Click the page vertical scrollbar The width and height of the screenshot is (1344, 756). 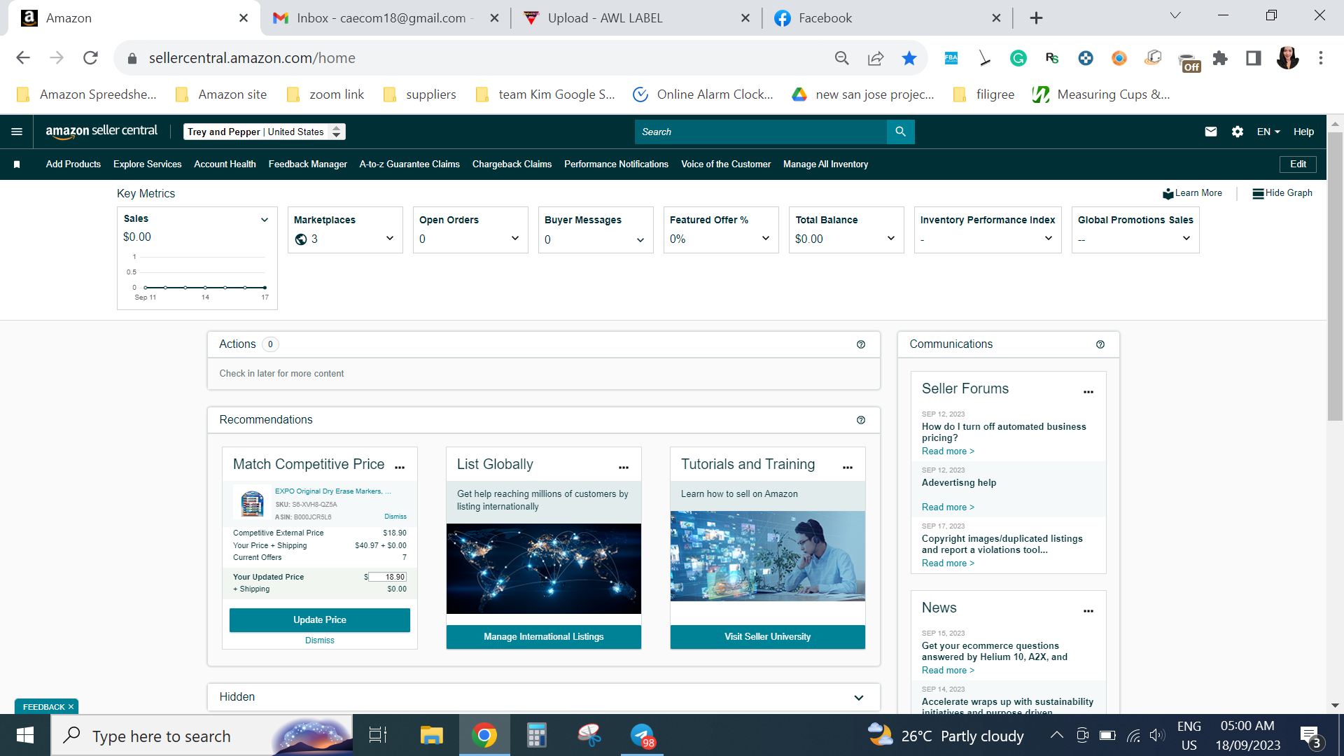click(x=1335, y=277)
